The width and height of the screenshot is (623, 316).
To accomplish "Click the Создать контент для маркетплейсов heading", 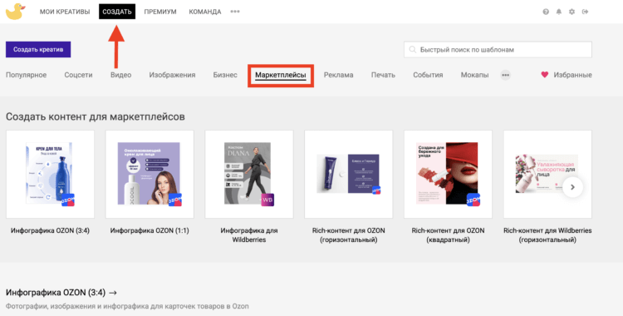I will 96,116.
